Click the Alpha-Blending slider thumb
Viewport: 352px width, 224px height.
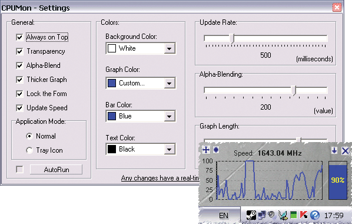point(294,90)
